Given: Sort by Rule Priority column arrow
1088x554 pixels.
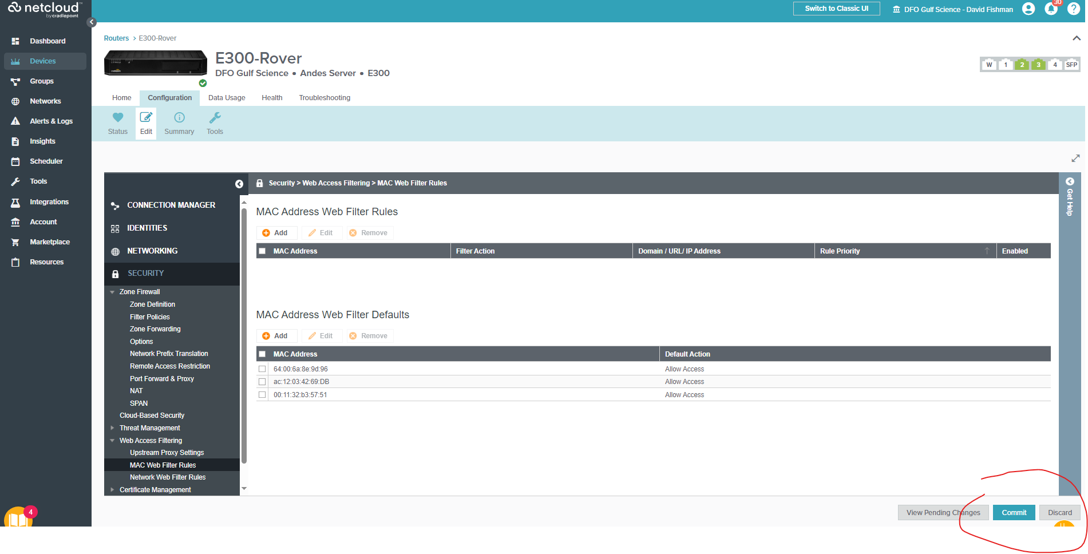Looking at the screenshot, I should (x=987, y=251).
